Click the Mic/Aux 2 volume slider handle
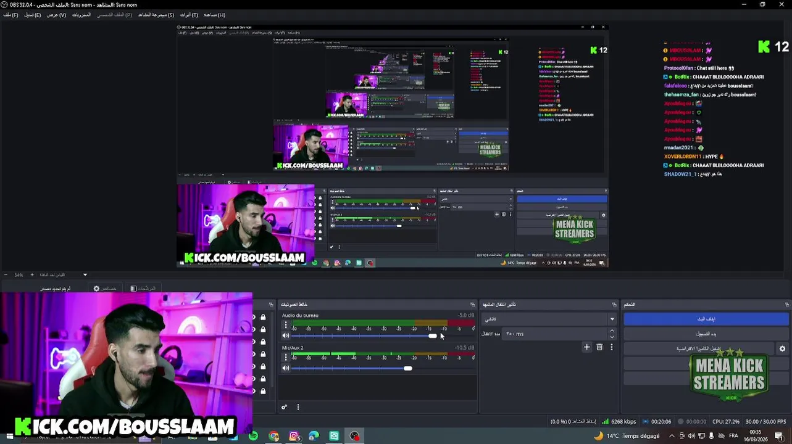 [x=408, y=369]
